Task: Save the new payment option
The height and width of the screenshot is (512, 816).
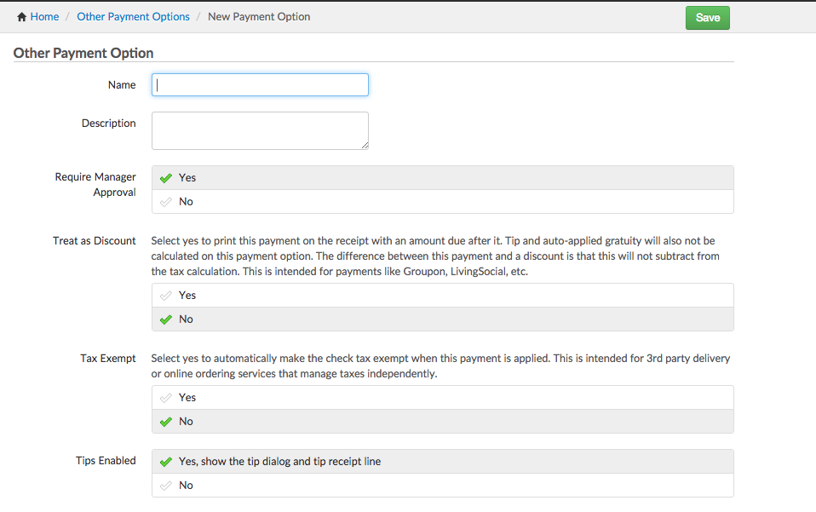Action: pos(707,17)
